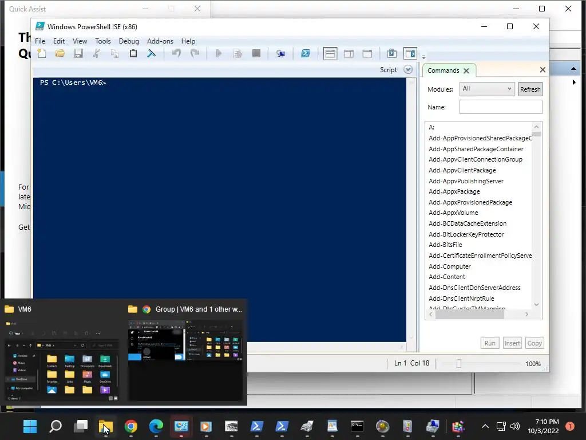Open the Add-ons menu
Image resolution: width=586 pixels, height=440 pixels.
pyautogui.click(x=160, y=41)
